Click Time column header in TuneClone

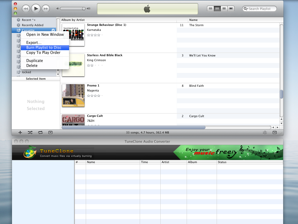pos(150,162)
